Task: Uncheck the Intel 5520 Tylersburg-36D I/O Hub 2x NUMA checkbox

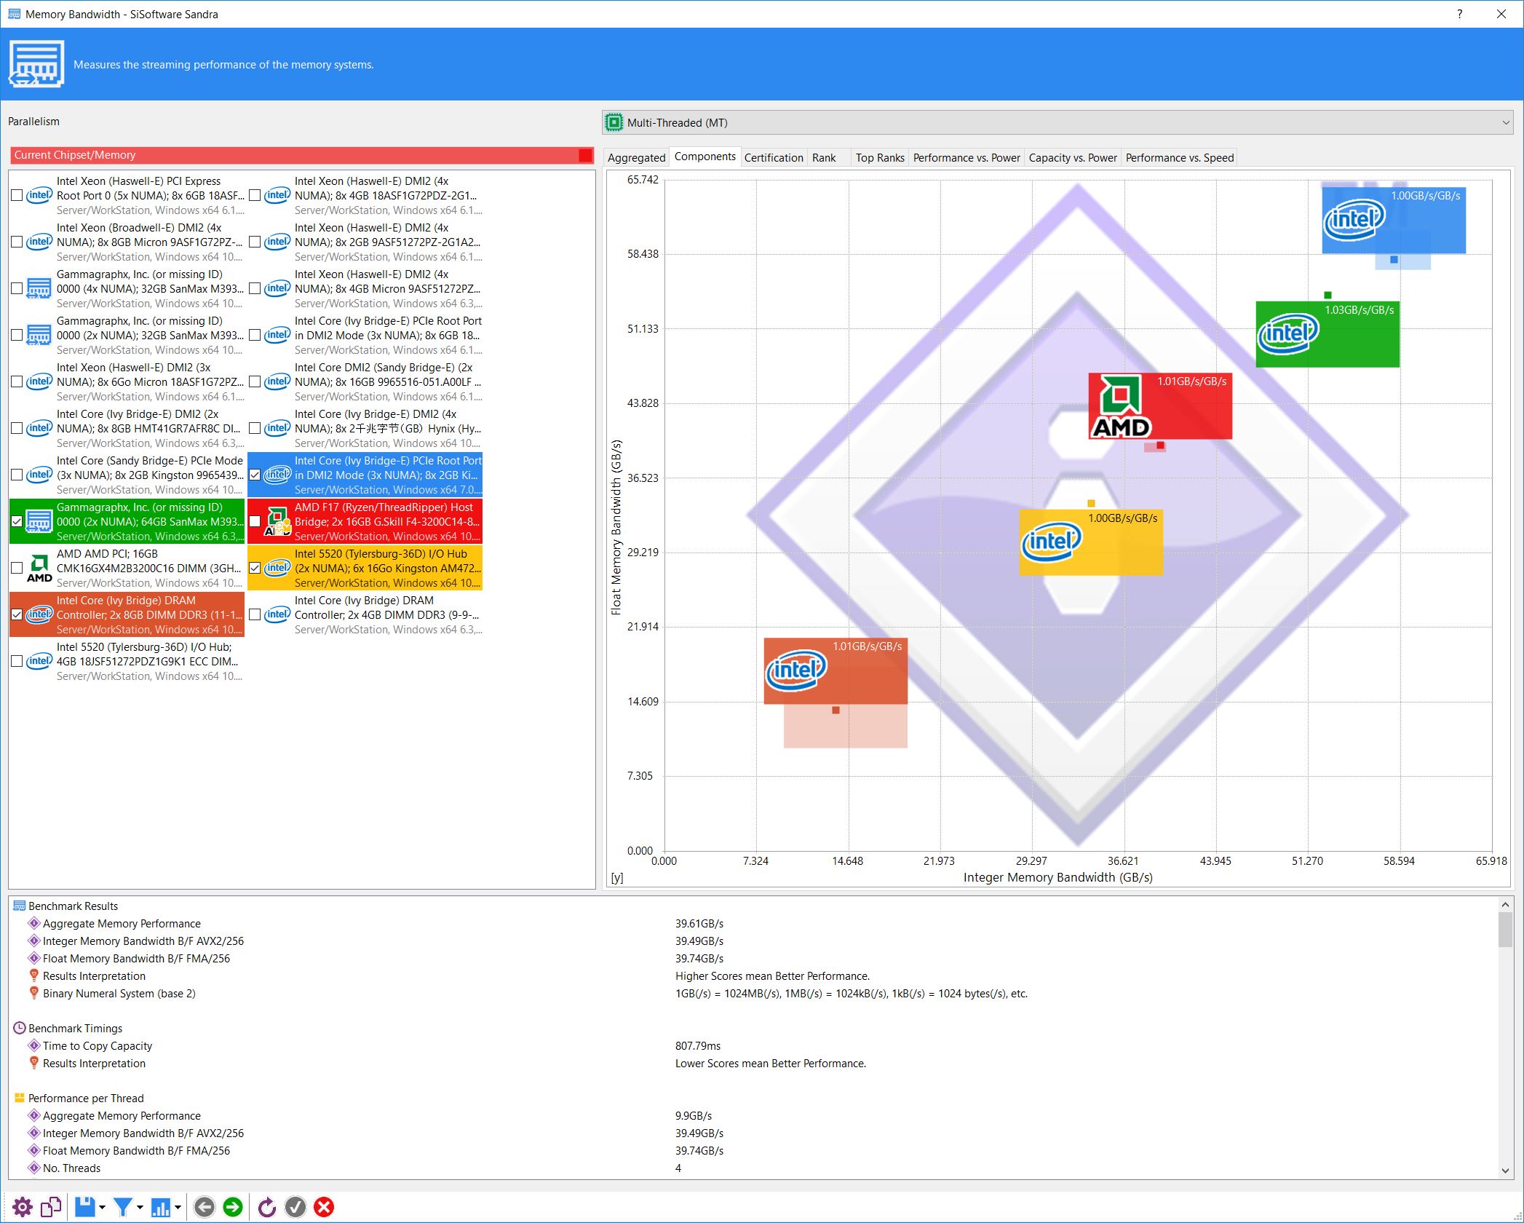Action: click(255, 568)
